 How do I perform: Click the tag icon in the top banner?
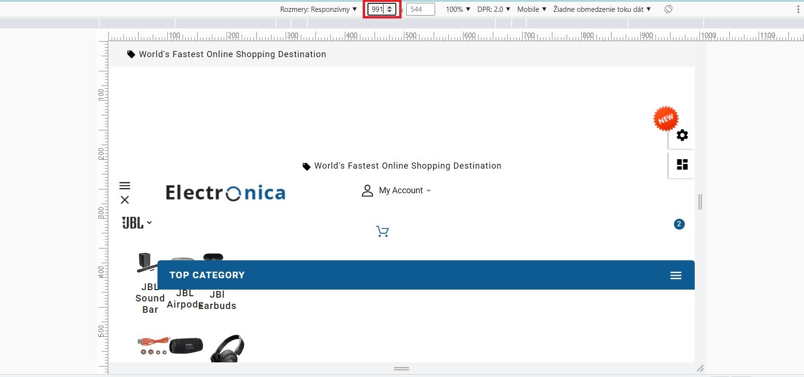tap(131, 54)
